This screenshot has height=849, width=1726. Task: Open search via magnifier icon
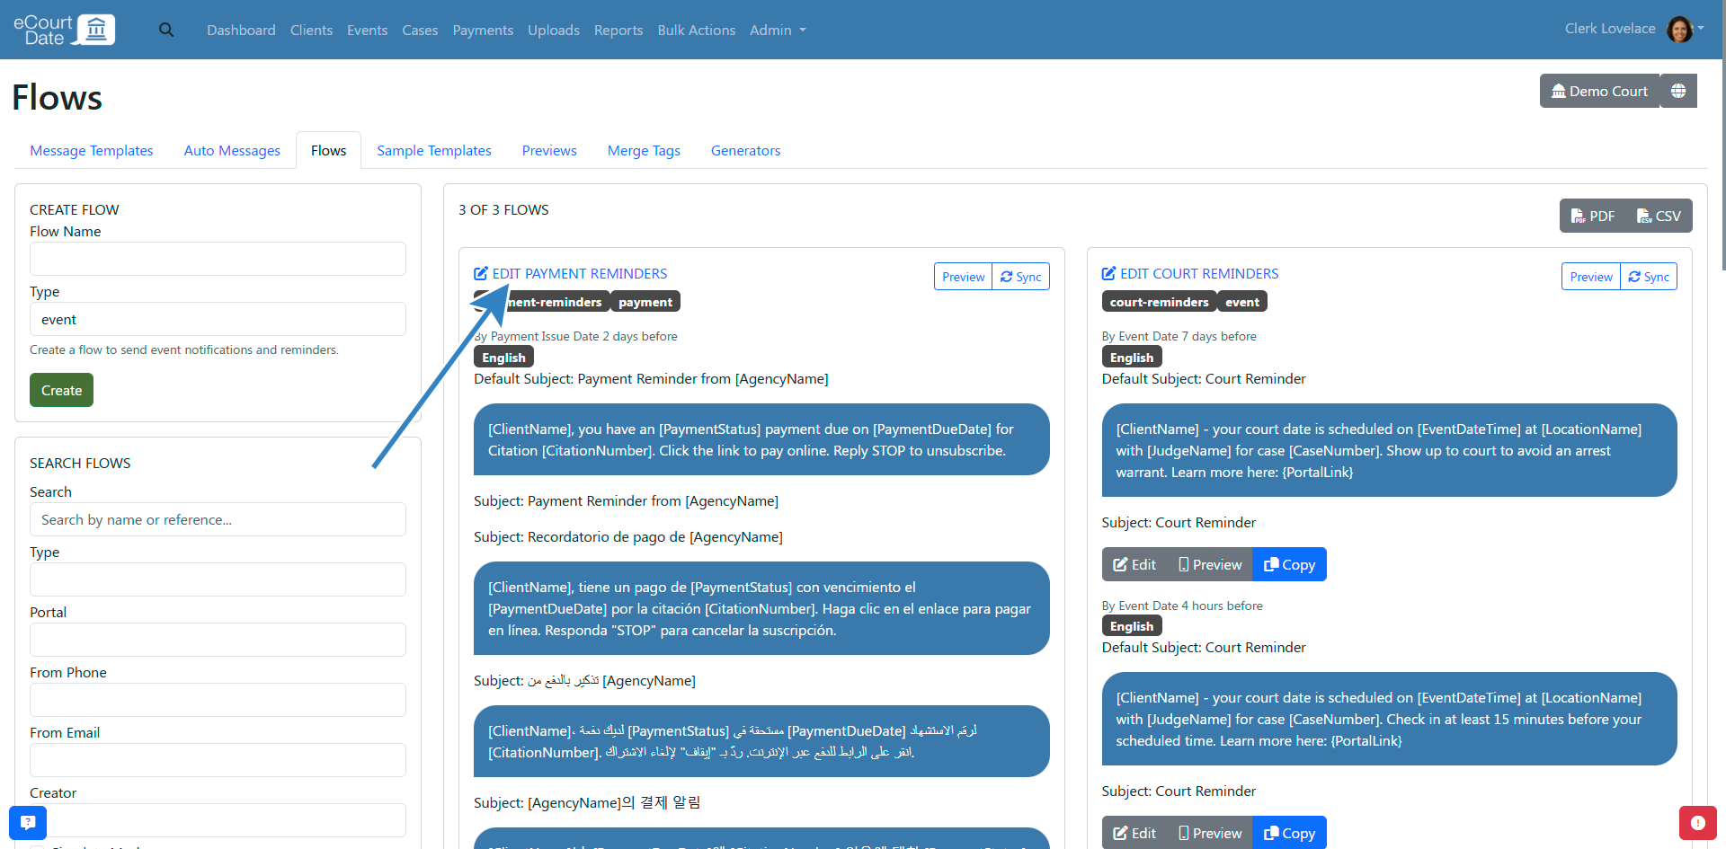pyautogui.click(x=166, y=30)
